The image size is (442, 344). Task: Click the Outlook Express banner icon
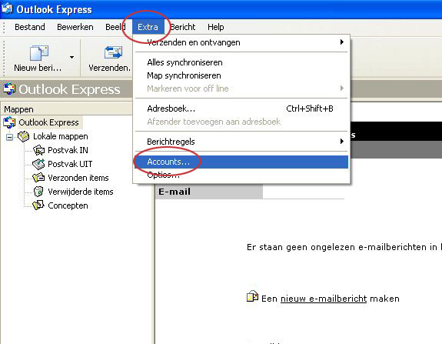[9, 89]
